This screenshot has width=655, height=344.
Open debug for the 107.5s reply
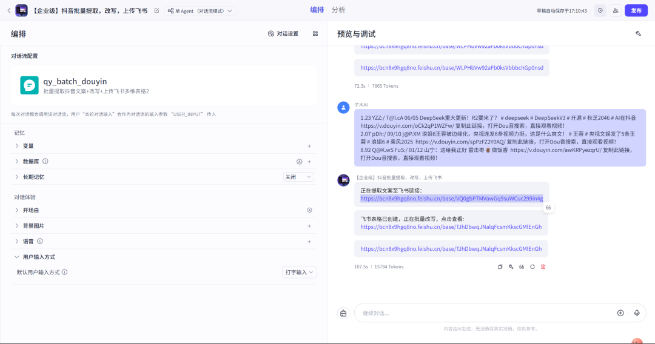tap(511, 267)
